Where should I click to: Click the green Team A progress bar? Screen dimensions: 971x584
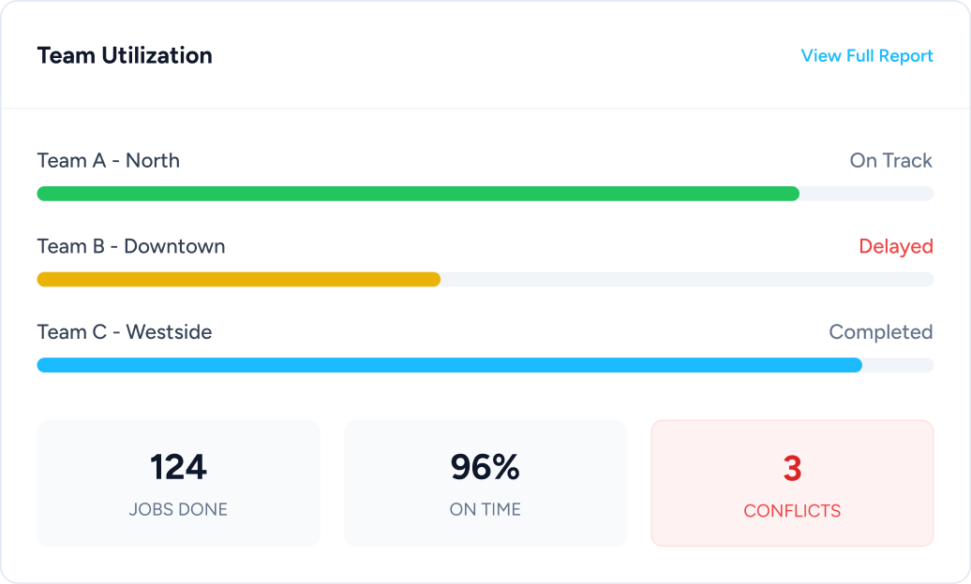pos(418,194)
